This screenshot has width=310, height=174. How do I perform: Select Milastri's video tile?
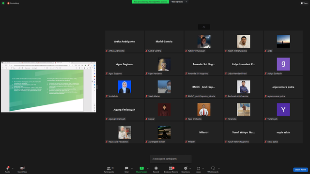(204, 132)
